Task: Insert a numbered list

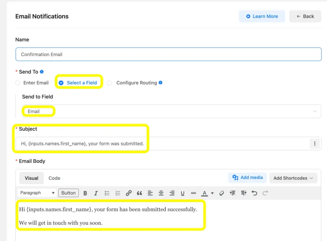Action: click(x=118, y=193)
